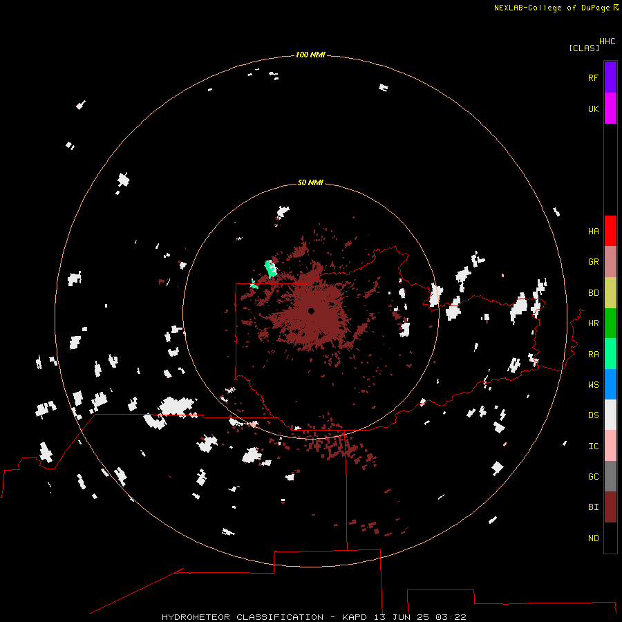Click the GR legend label
The width and height of the screenshot is (622, 622).
coord(593,262)
